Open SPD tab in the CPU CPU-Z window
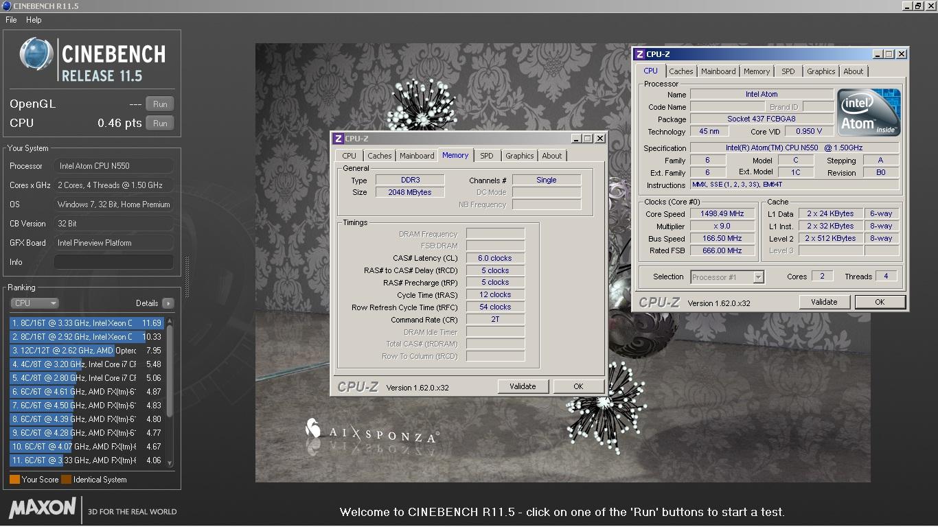 [x=788, y=71]
